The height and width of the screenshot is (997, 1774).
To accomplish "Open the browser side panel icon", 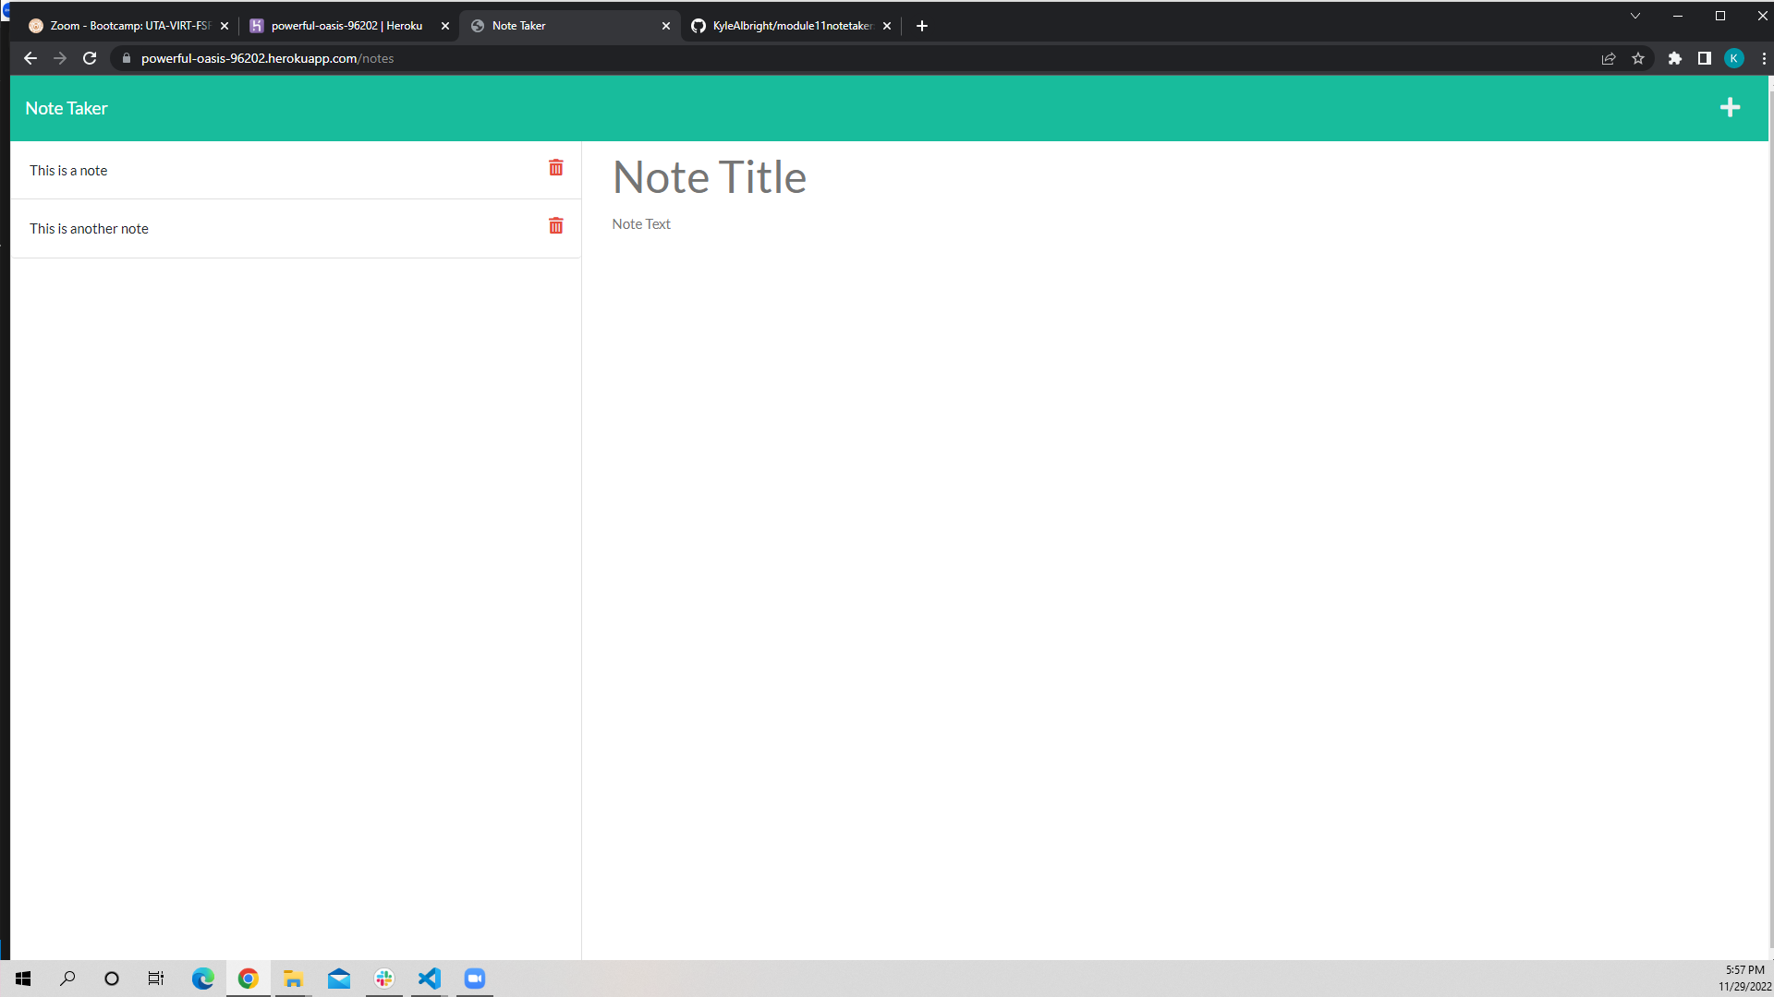I will pos(1705,58).
